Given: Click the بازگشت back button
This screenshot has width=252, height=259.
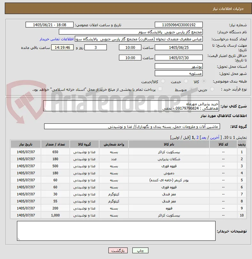Looking at the screenshot, I should [118, 250].
